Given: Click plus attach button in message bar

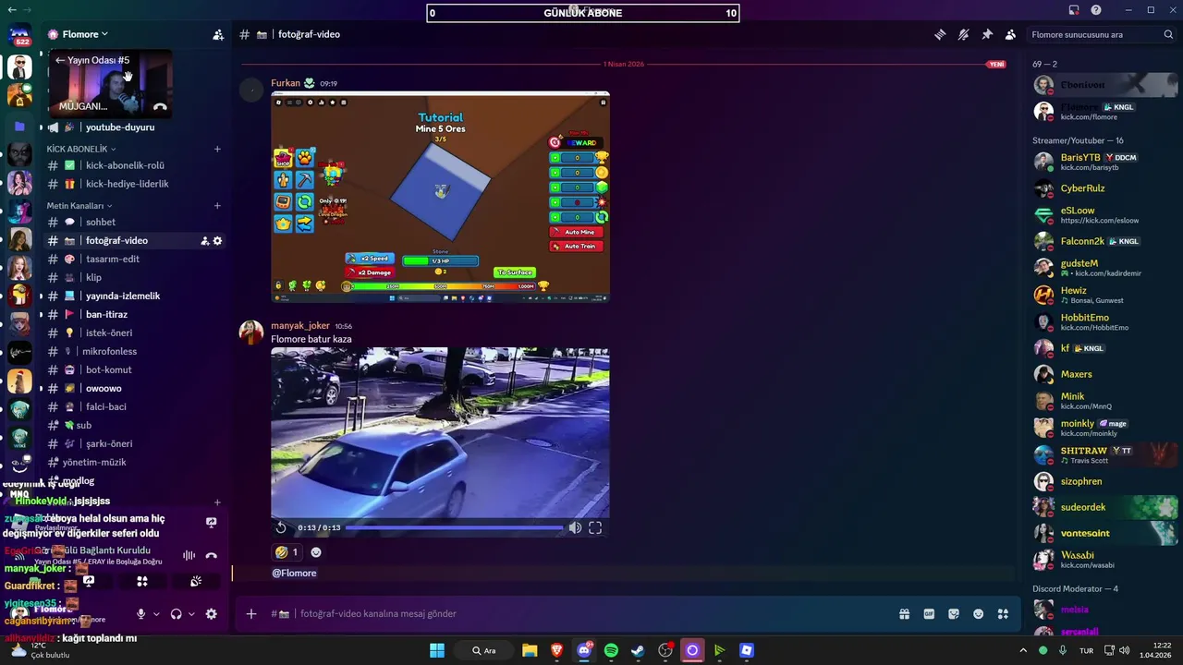Looking at the screenshot, I should click(x=250, y=614).
